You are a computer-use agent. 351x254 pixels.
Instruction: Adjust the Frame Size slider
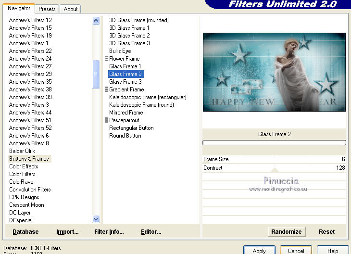coord(274,159)
